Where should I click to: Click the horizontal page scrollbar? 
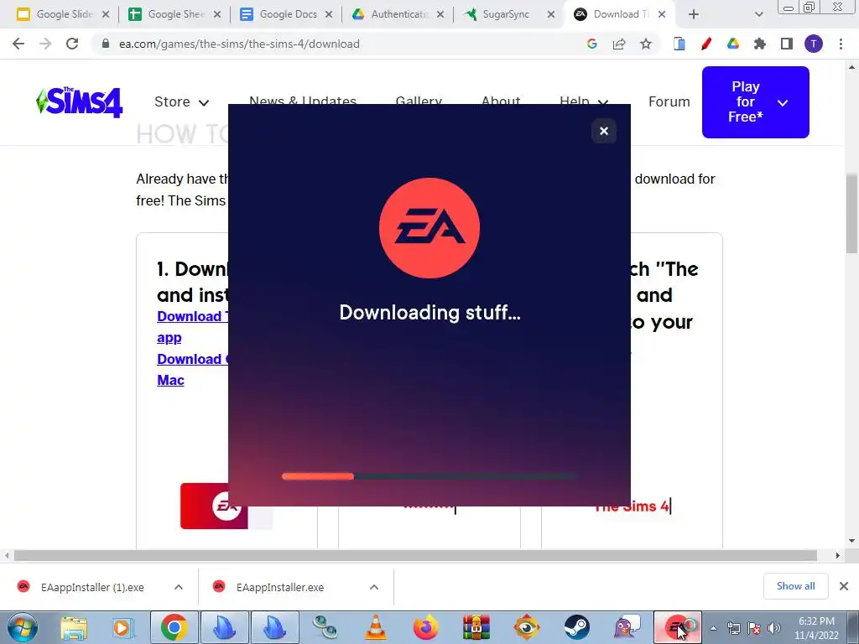415,556
